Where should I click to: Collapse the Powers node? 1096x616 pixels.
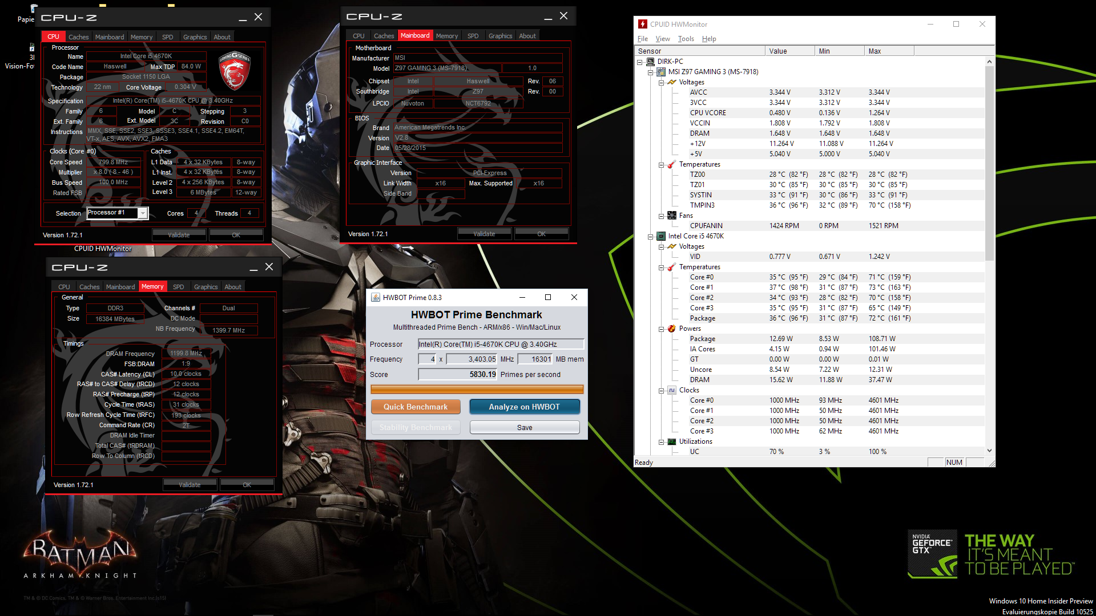(662, 329)
